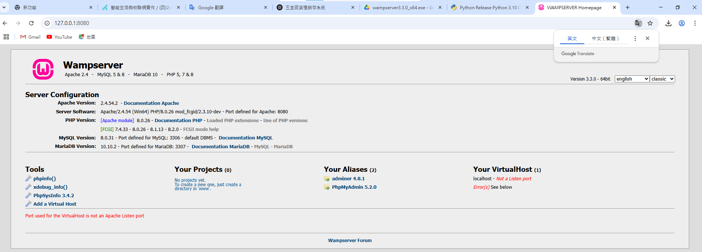Image resolution: width=702 pixels, height=252 pixels.
Task: Click the Wampserver pink logo
Action: [x=43, y=69]
